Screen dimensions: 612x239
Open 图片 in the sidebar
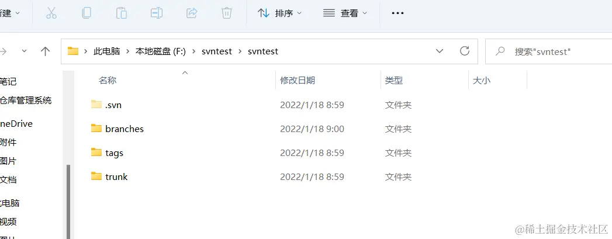[8, 161]
